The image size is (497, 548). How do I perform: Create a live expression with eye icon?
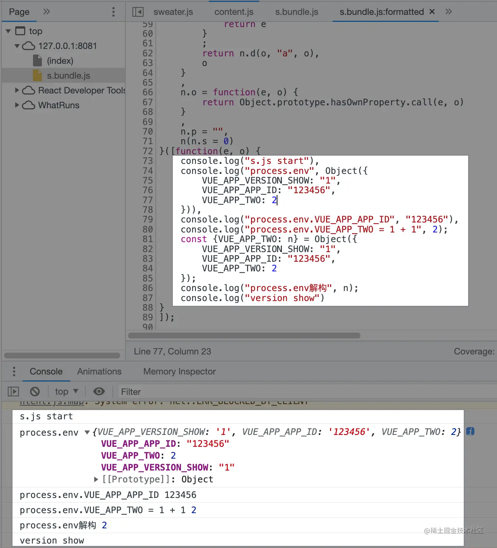click(99, 392)
